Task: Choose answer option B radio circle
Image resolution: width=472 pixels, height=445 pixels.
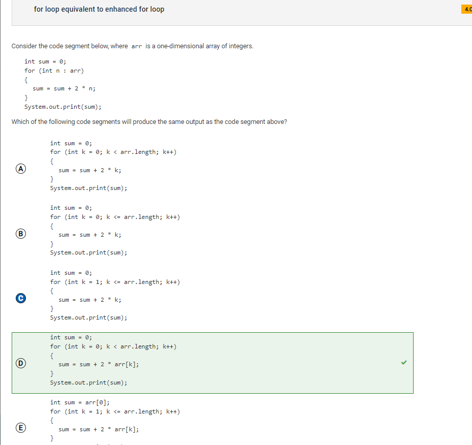Action: [21, 234]
